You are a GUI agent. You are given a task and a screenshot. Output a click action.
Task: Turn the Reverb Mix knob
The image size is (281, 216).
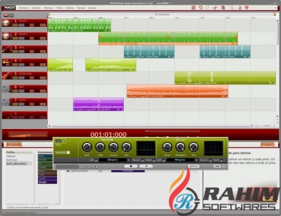(126, 147)
